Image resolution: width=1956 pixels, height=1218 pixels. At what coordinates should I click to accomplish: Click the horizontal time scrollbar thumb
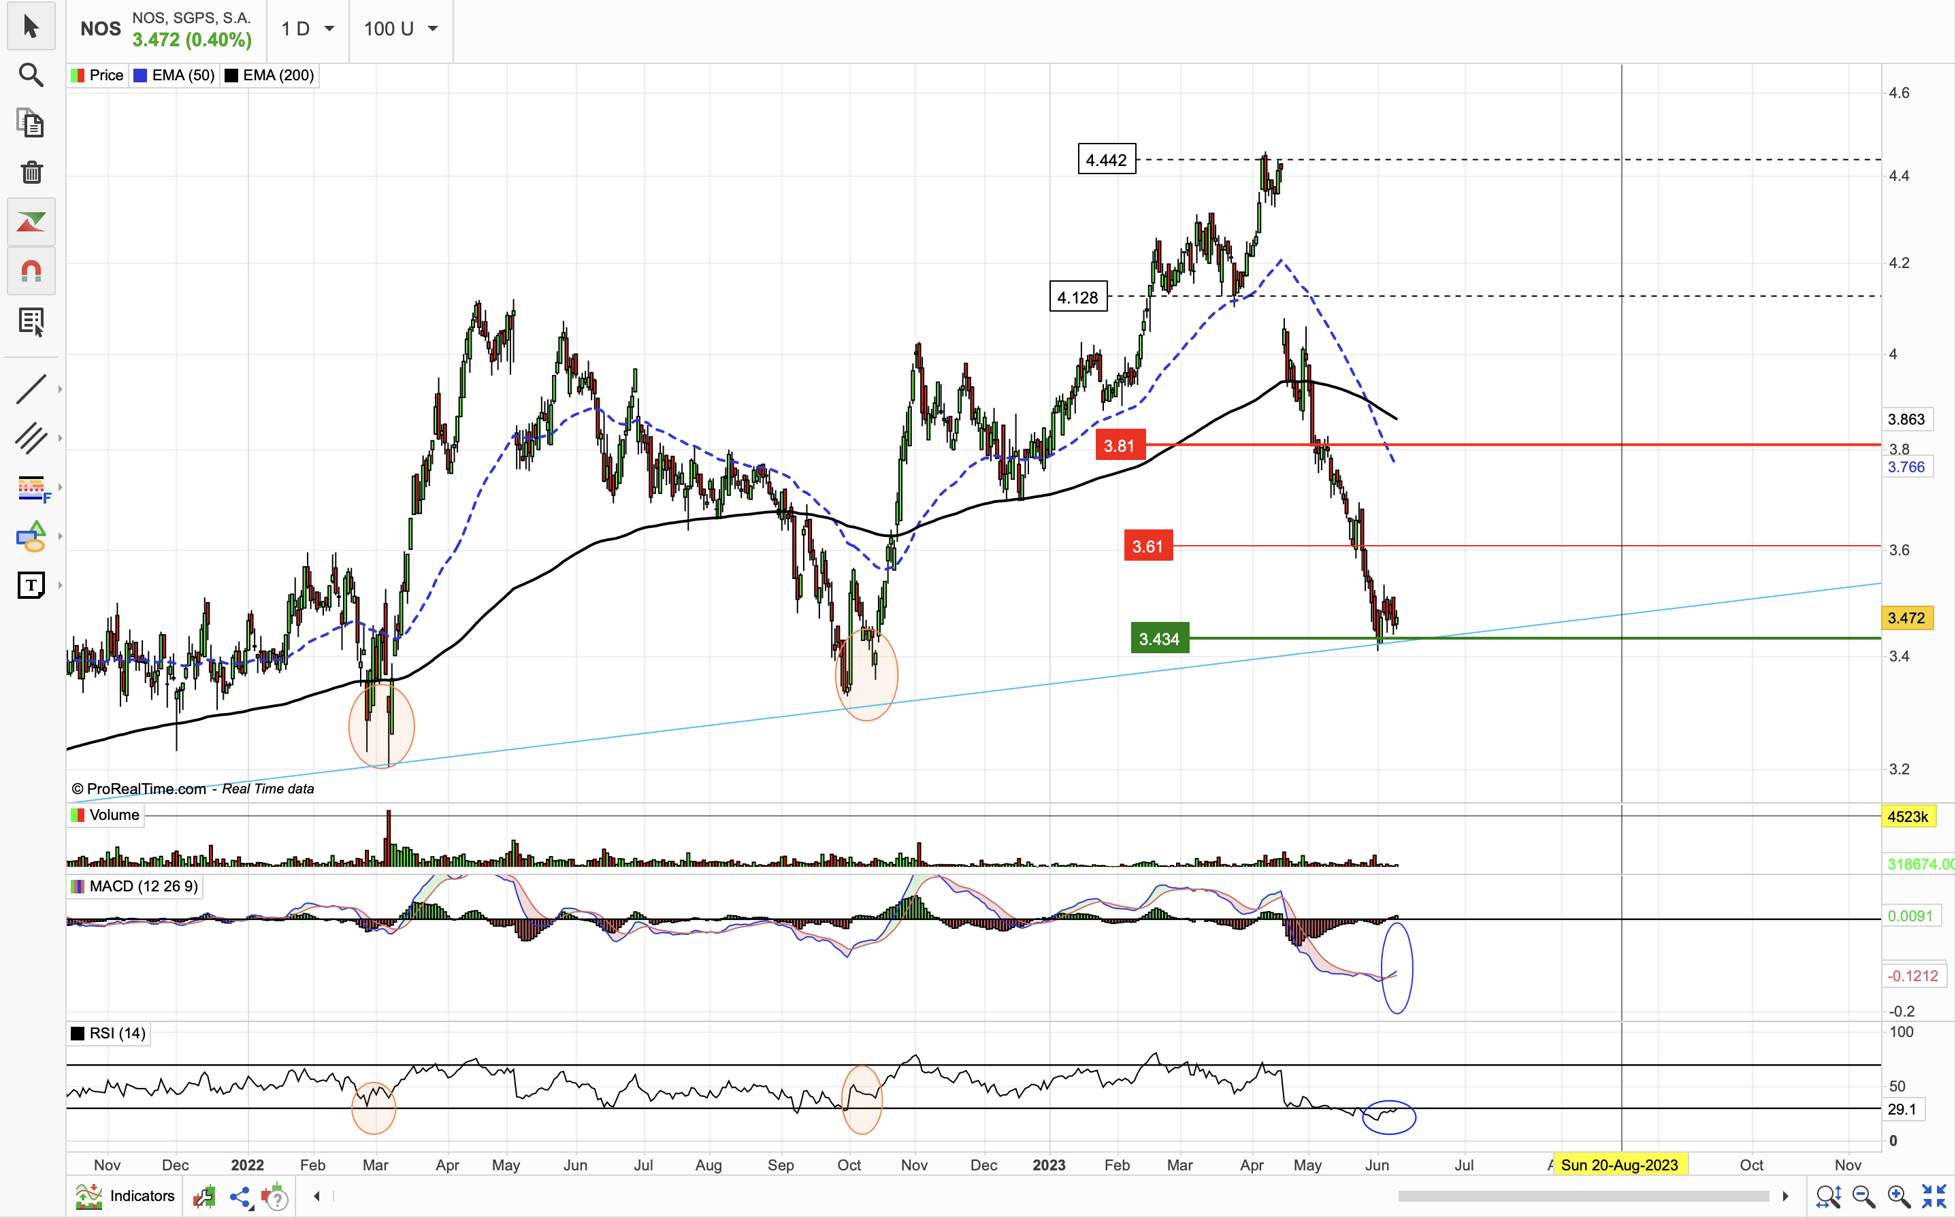[1583, 1196]
